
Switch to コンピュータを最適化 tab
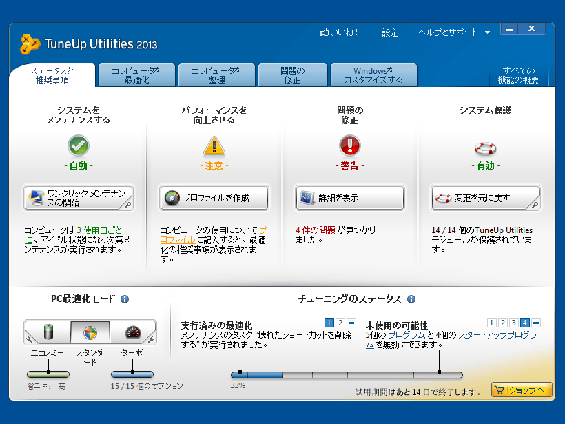point(136,75)
